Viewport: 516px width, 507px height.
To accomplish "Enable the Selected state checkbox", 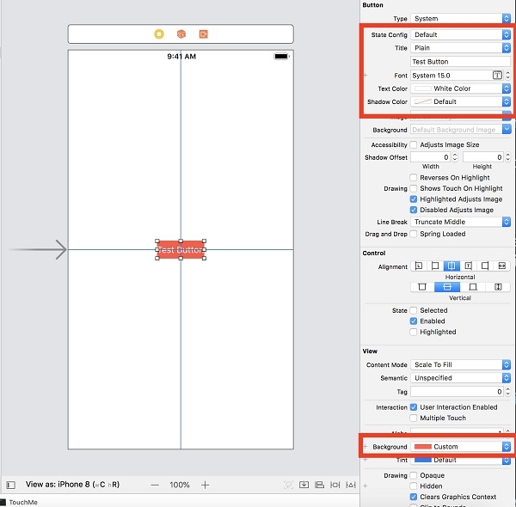I will (415, 310).
